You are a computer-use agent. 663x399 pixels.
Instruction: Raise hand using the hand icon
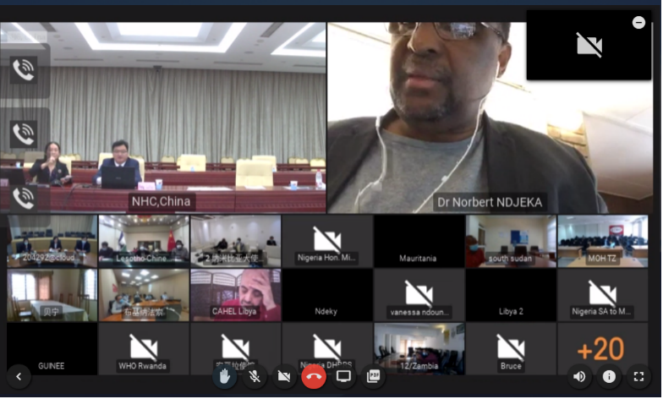224,376
